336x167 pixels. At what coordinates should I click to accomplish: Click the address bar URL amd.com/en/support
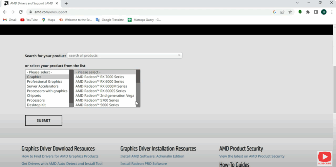pos(51,12)
